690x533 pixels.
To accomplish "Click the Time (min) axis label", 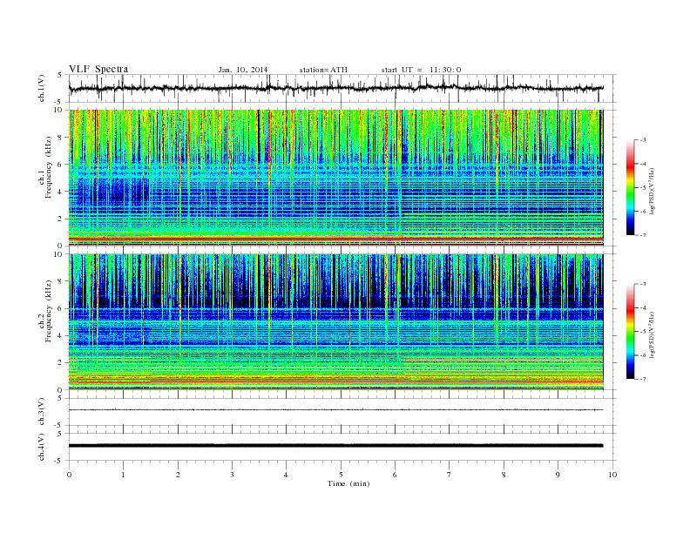I will pyautogui.click(x=348, y=483).
